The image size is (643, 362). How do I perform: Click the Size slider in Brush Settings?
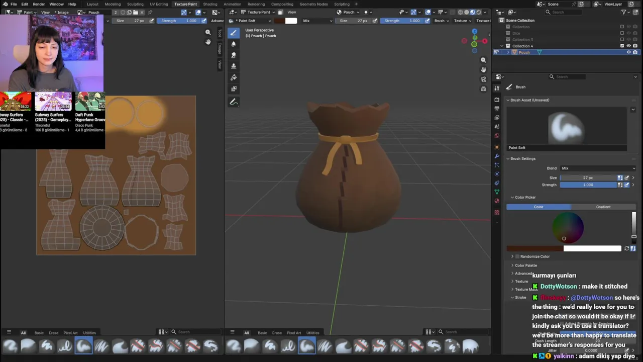coord(588,178)
